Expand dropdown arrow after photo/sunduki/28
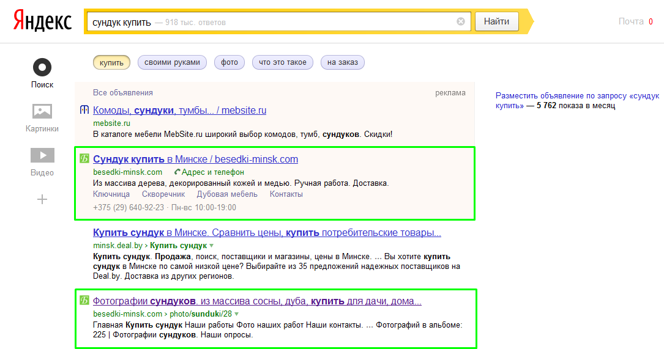This screenshot has width=664, height=349. pos(236,314)
